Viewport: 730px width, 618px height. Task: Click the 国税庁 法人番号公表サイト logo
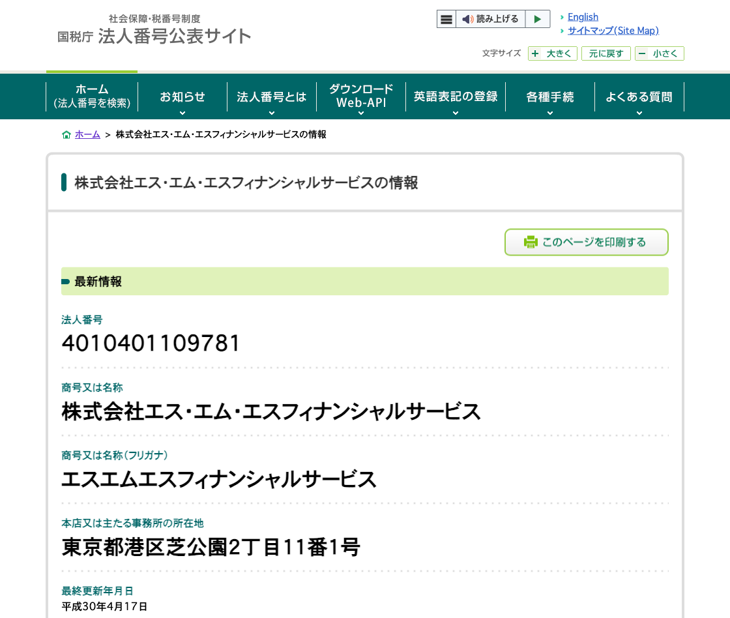tap(154, 31)
